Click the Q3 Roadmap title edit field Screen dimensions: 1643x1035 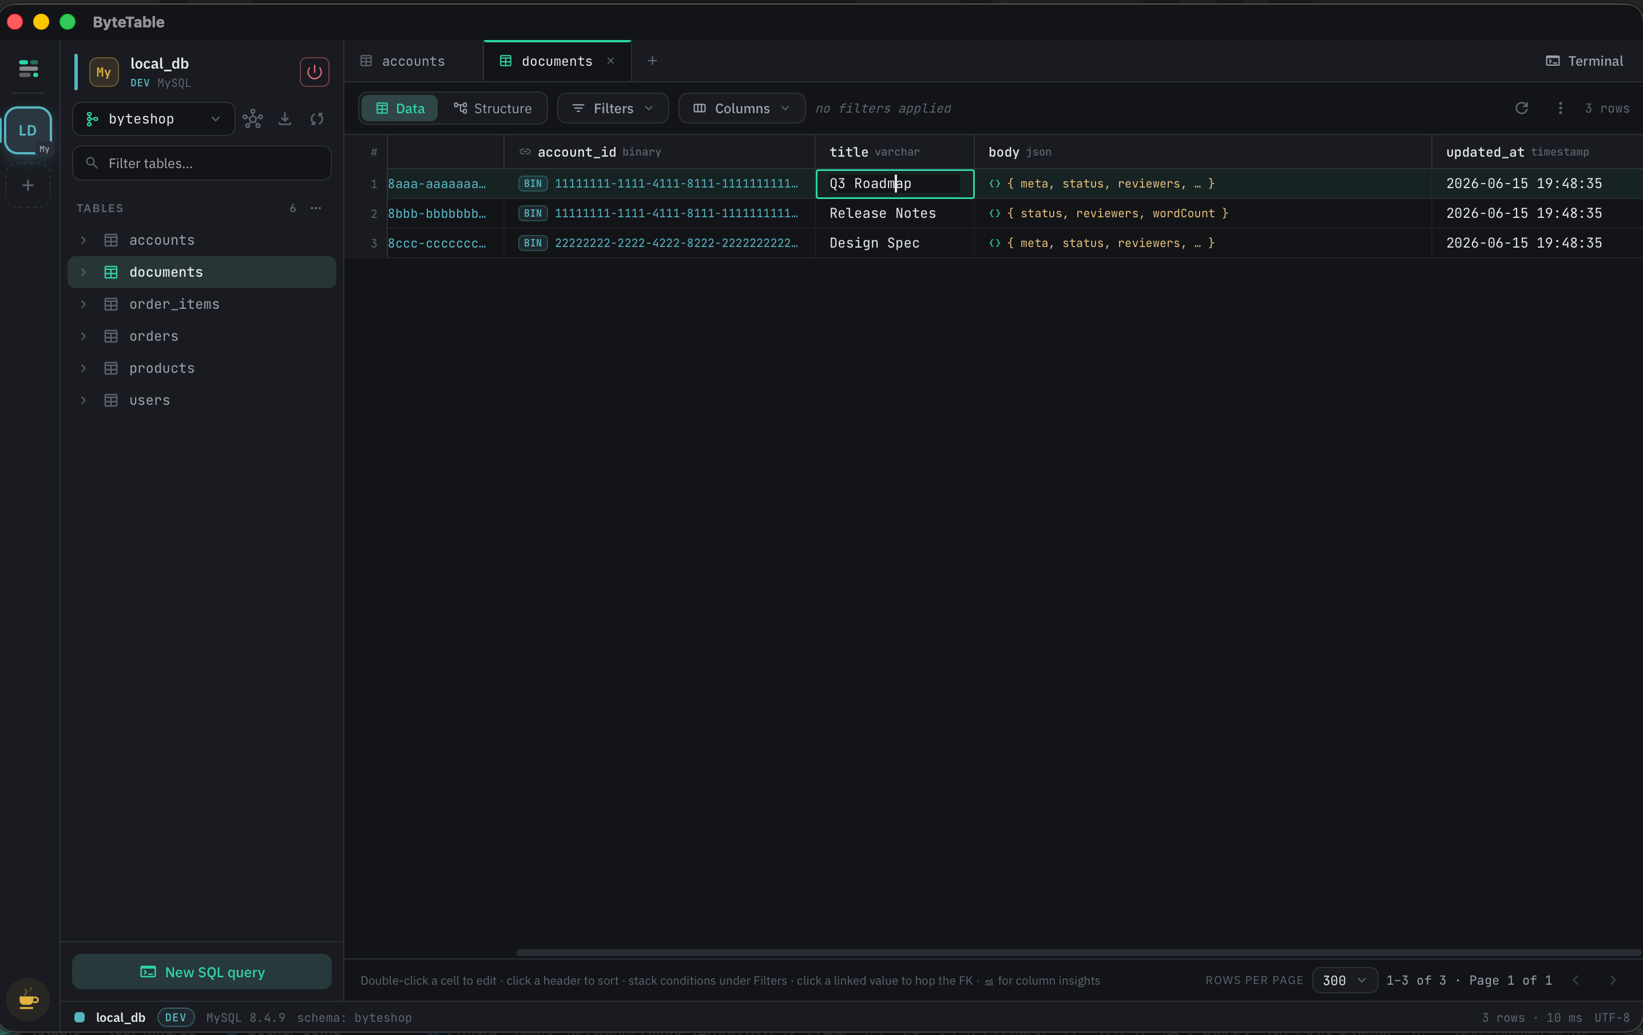coord(895,184)
